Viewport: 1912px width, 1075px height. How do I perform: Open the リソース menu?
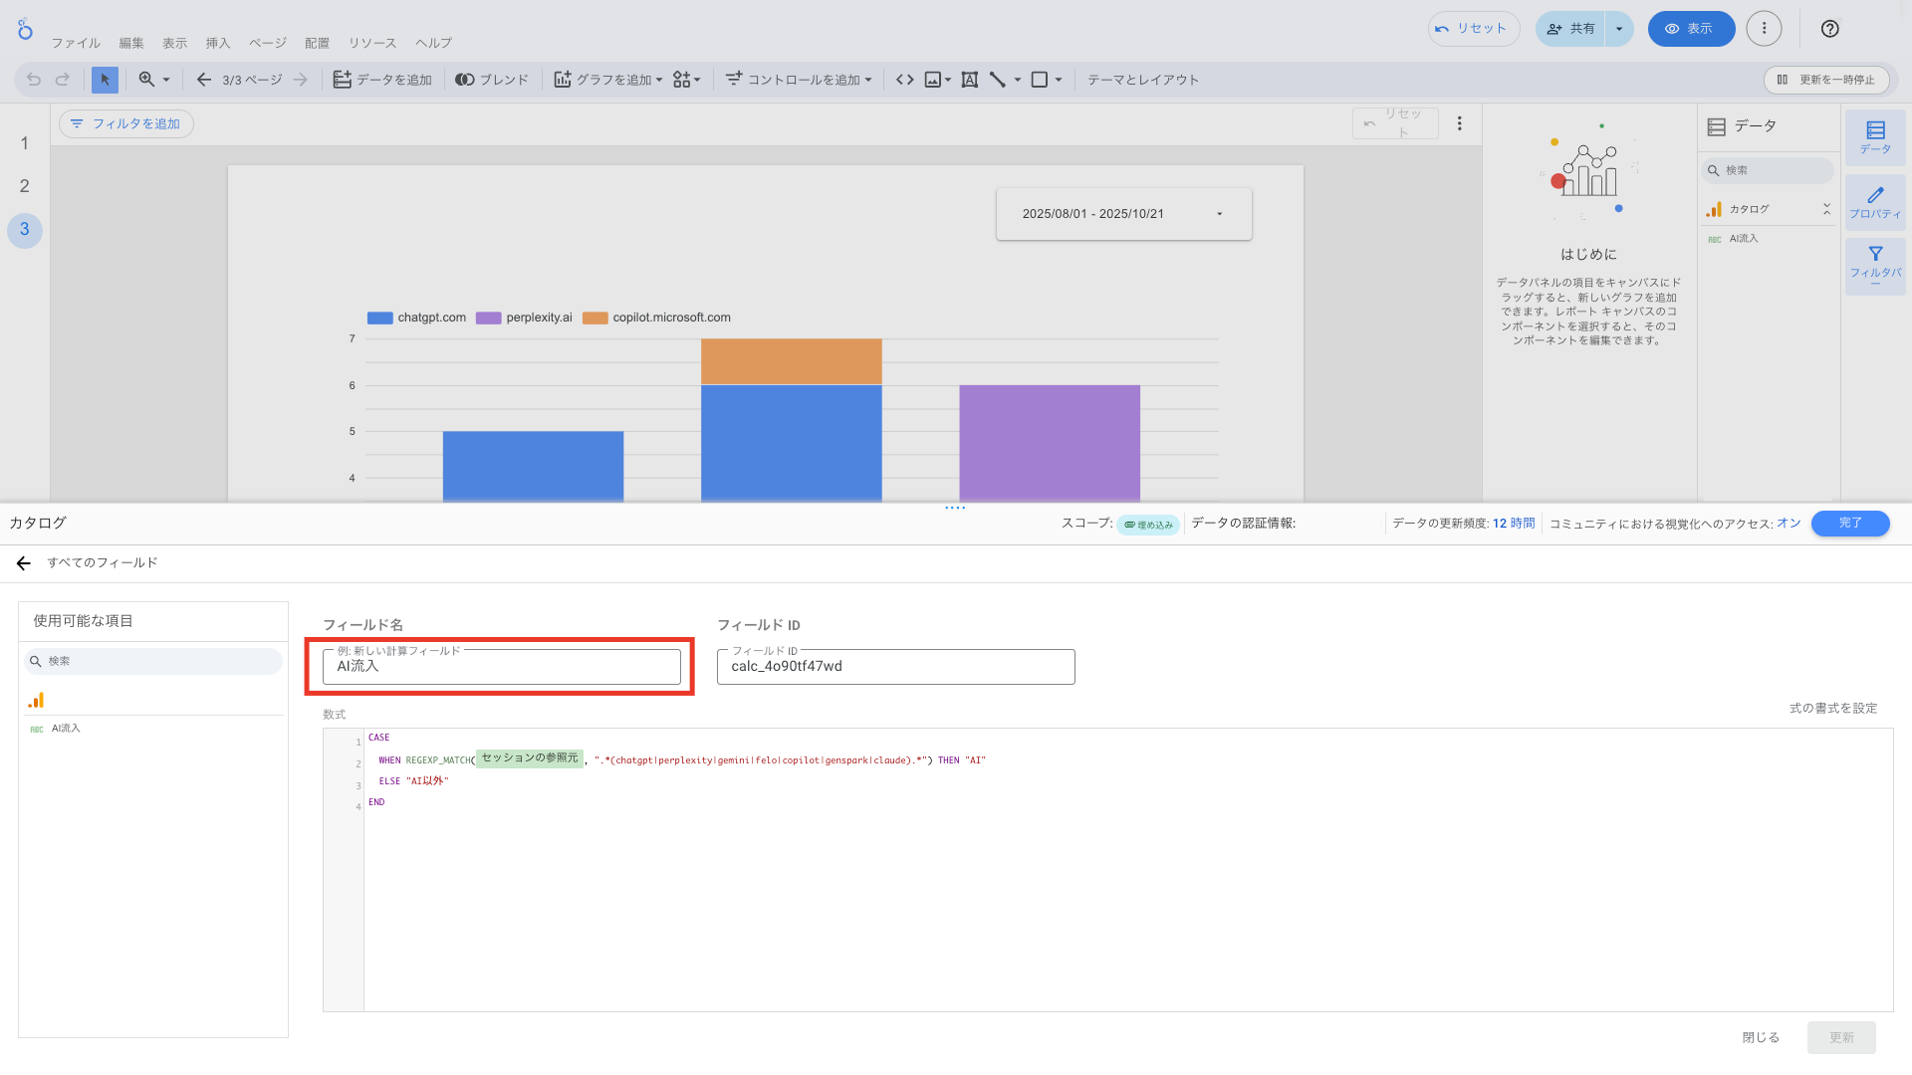(372, 43)
